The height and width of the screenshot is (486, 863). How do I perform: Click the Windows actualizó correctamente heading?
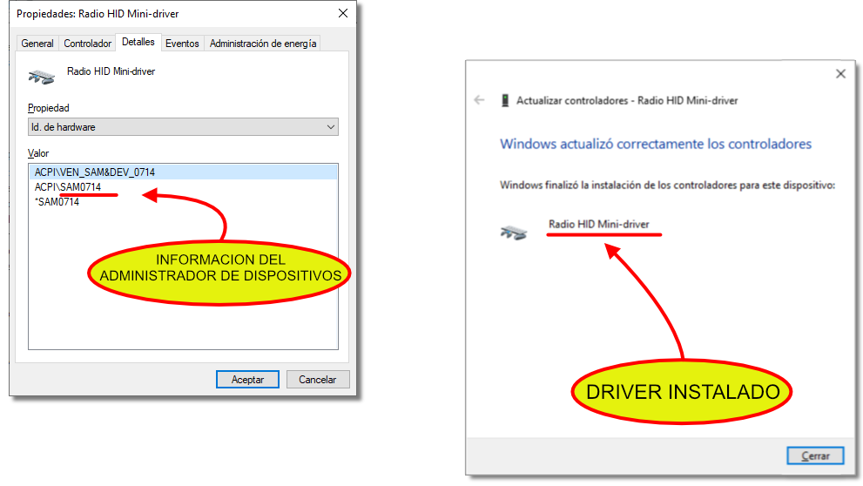pyautogui.click(x=656, y=145)
